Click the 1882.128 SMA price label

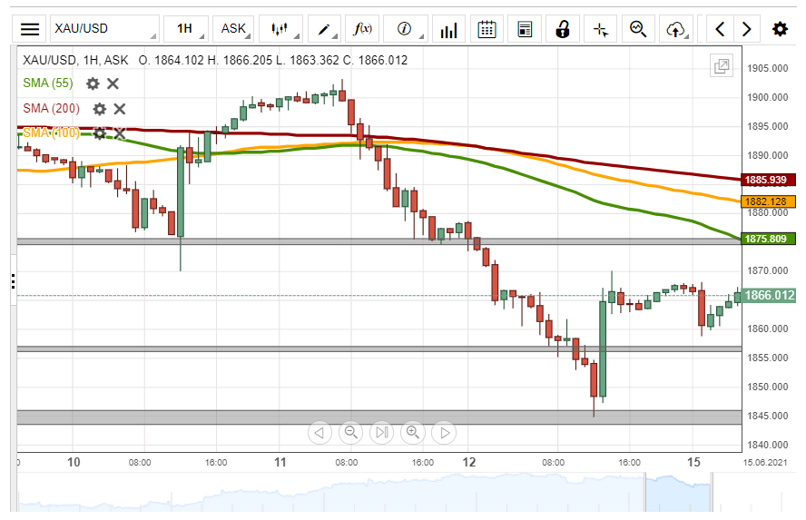point(768,202)
